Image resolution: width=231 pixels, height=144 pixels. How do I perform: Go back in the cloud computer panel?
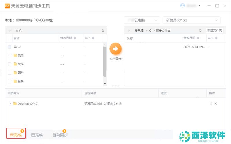point(129,31)
